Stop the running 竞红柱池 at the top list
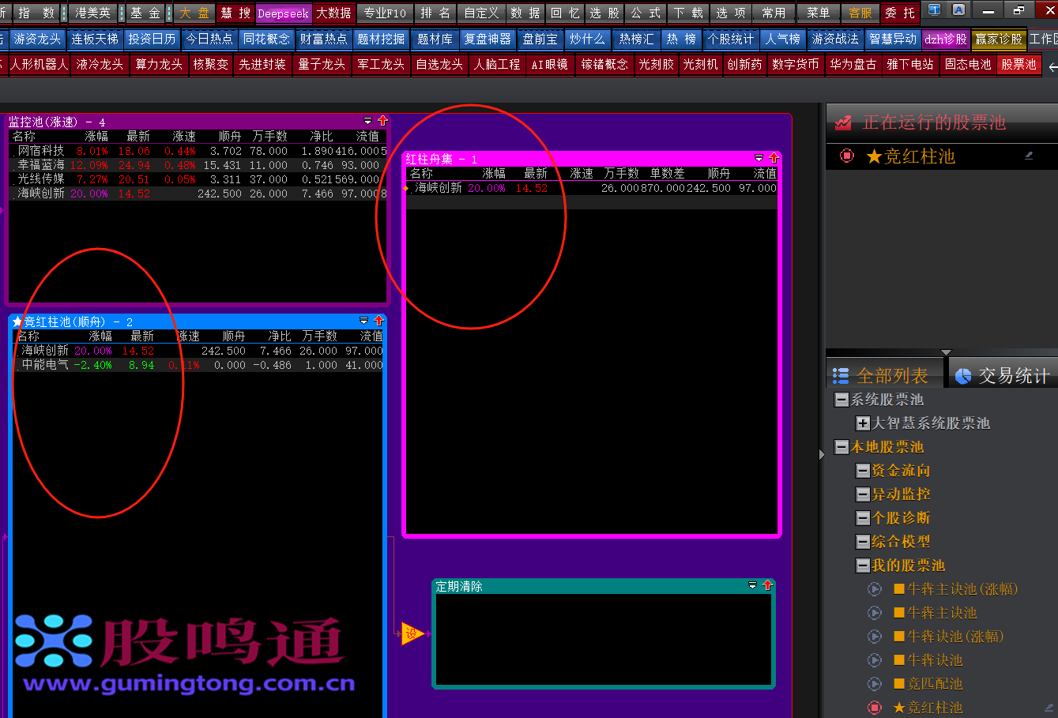This screenshot has height=718, width=1058. [847, 156]
